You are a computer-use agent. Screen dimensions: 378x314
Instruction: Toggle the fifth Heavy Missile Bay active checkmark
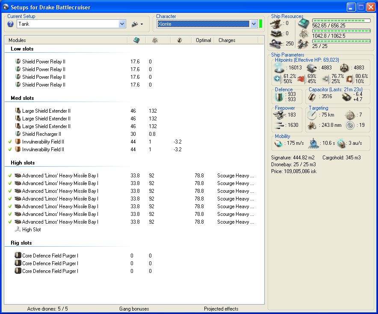(10, 206)
